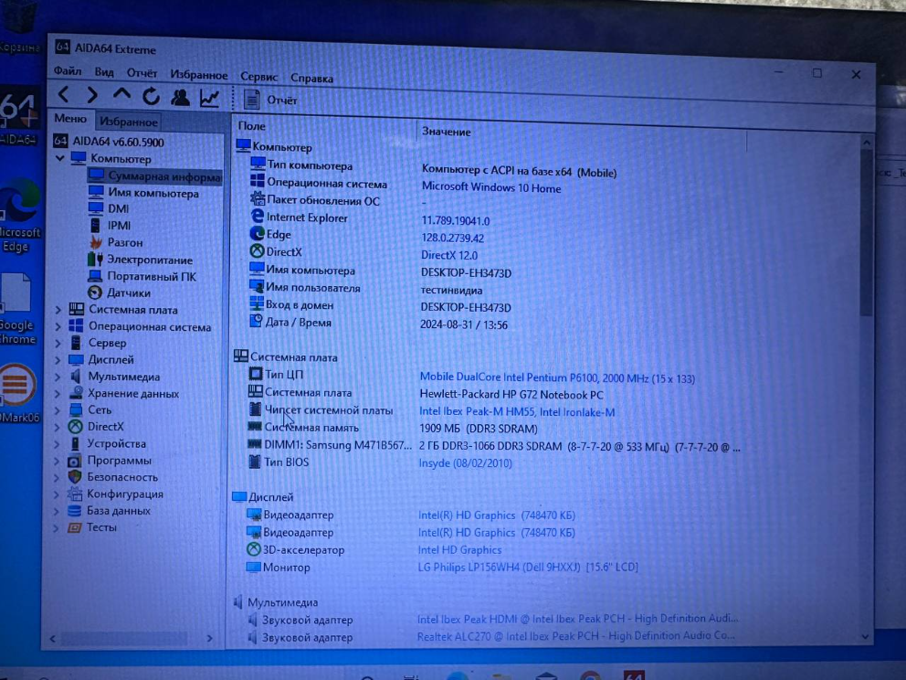The image size is (906, 680).
Task: Select AIDA64 v6.60.5900 root tree item
Action: click(110, 142)
